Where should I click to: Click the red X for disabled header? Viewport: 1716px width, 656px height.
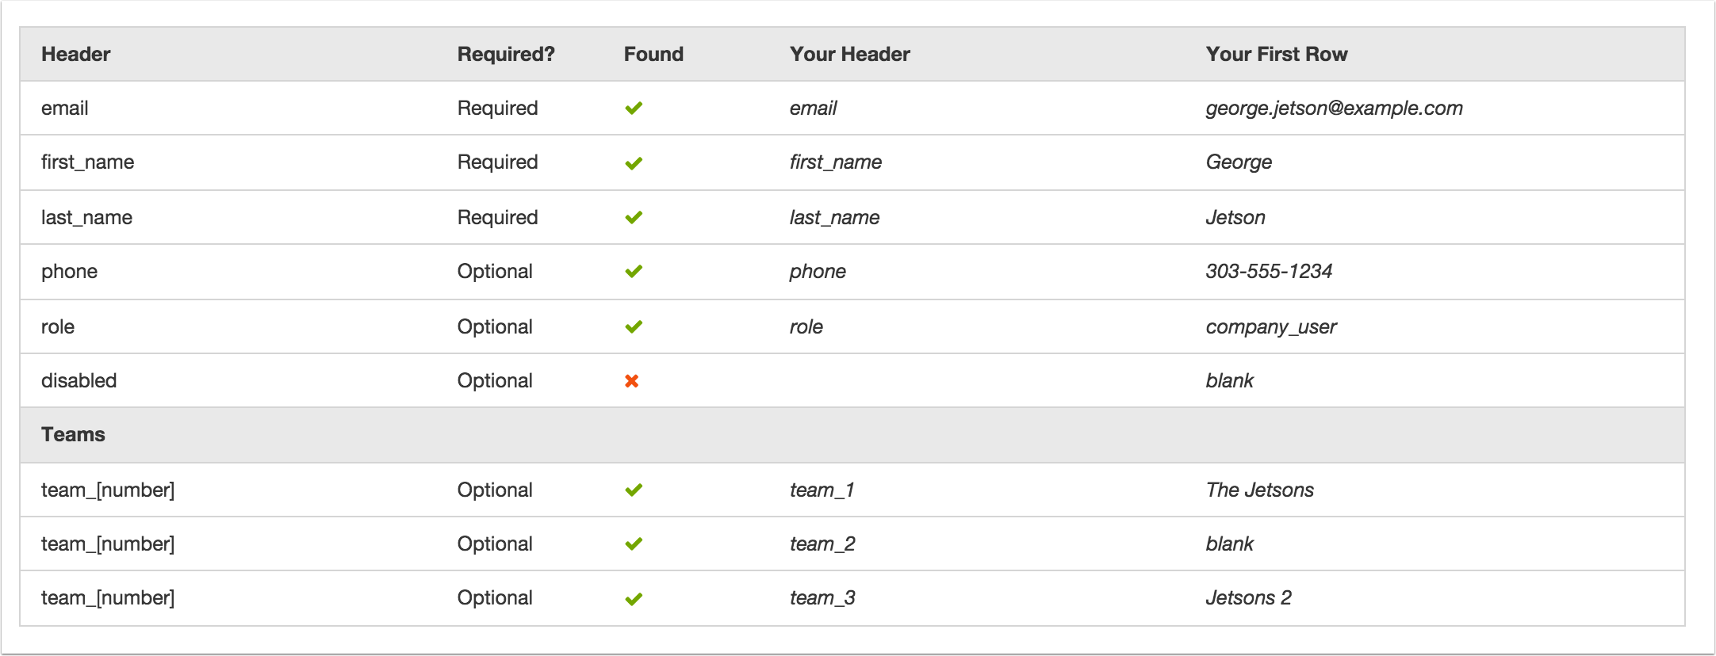(632, 381)
